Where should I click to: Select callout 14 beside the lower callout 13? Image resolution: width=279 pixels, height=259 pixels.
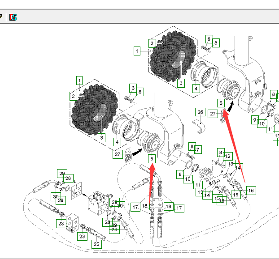207,195
